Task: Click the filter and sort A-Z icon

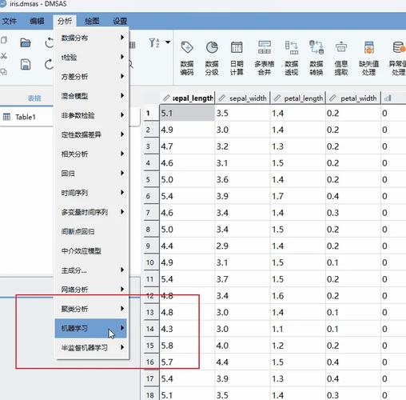Action: (x=154, y=42)
